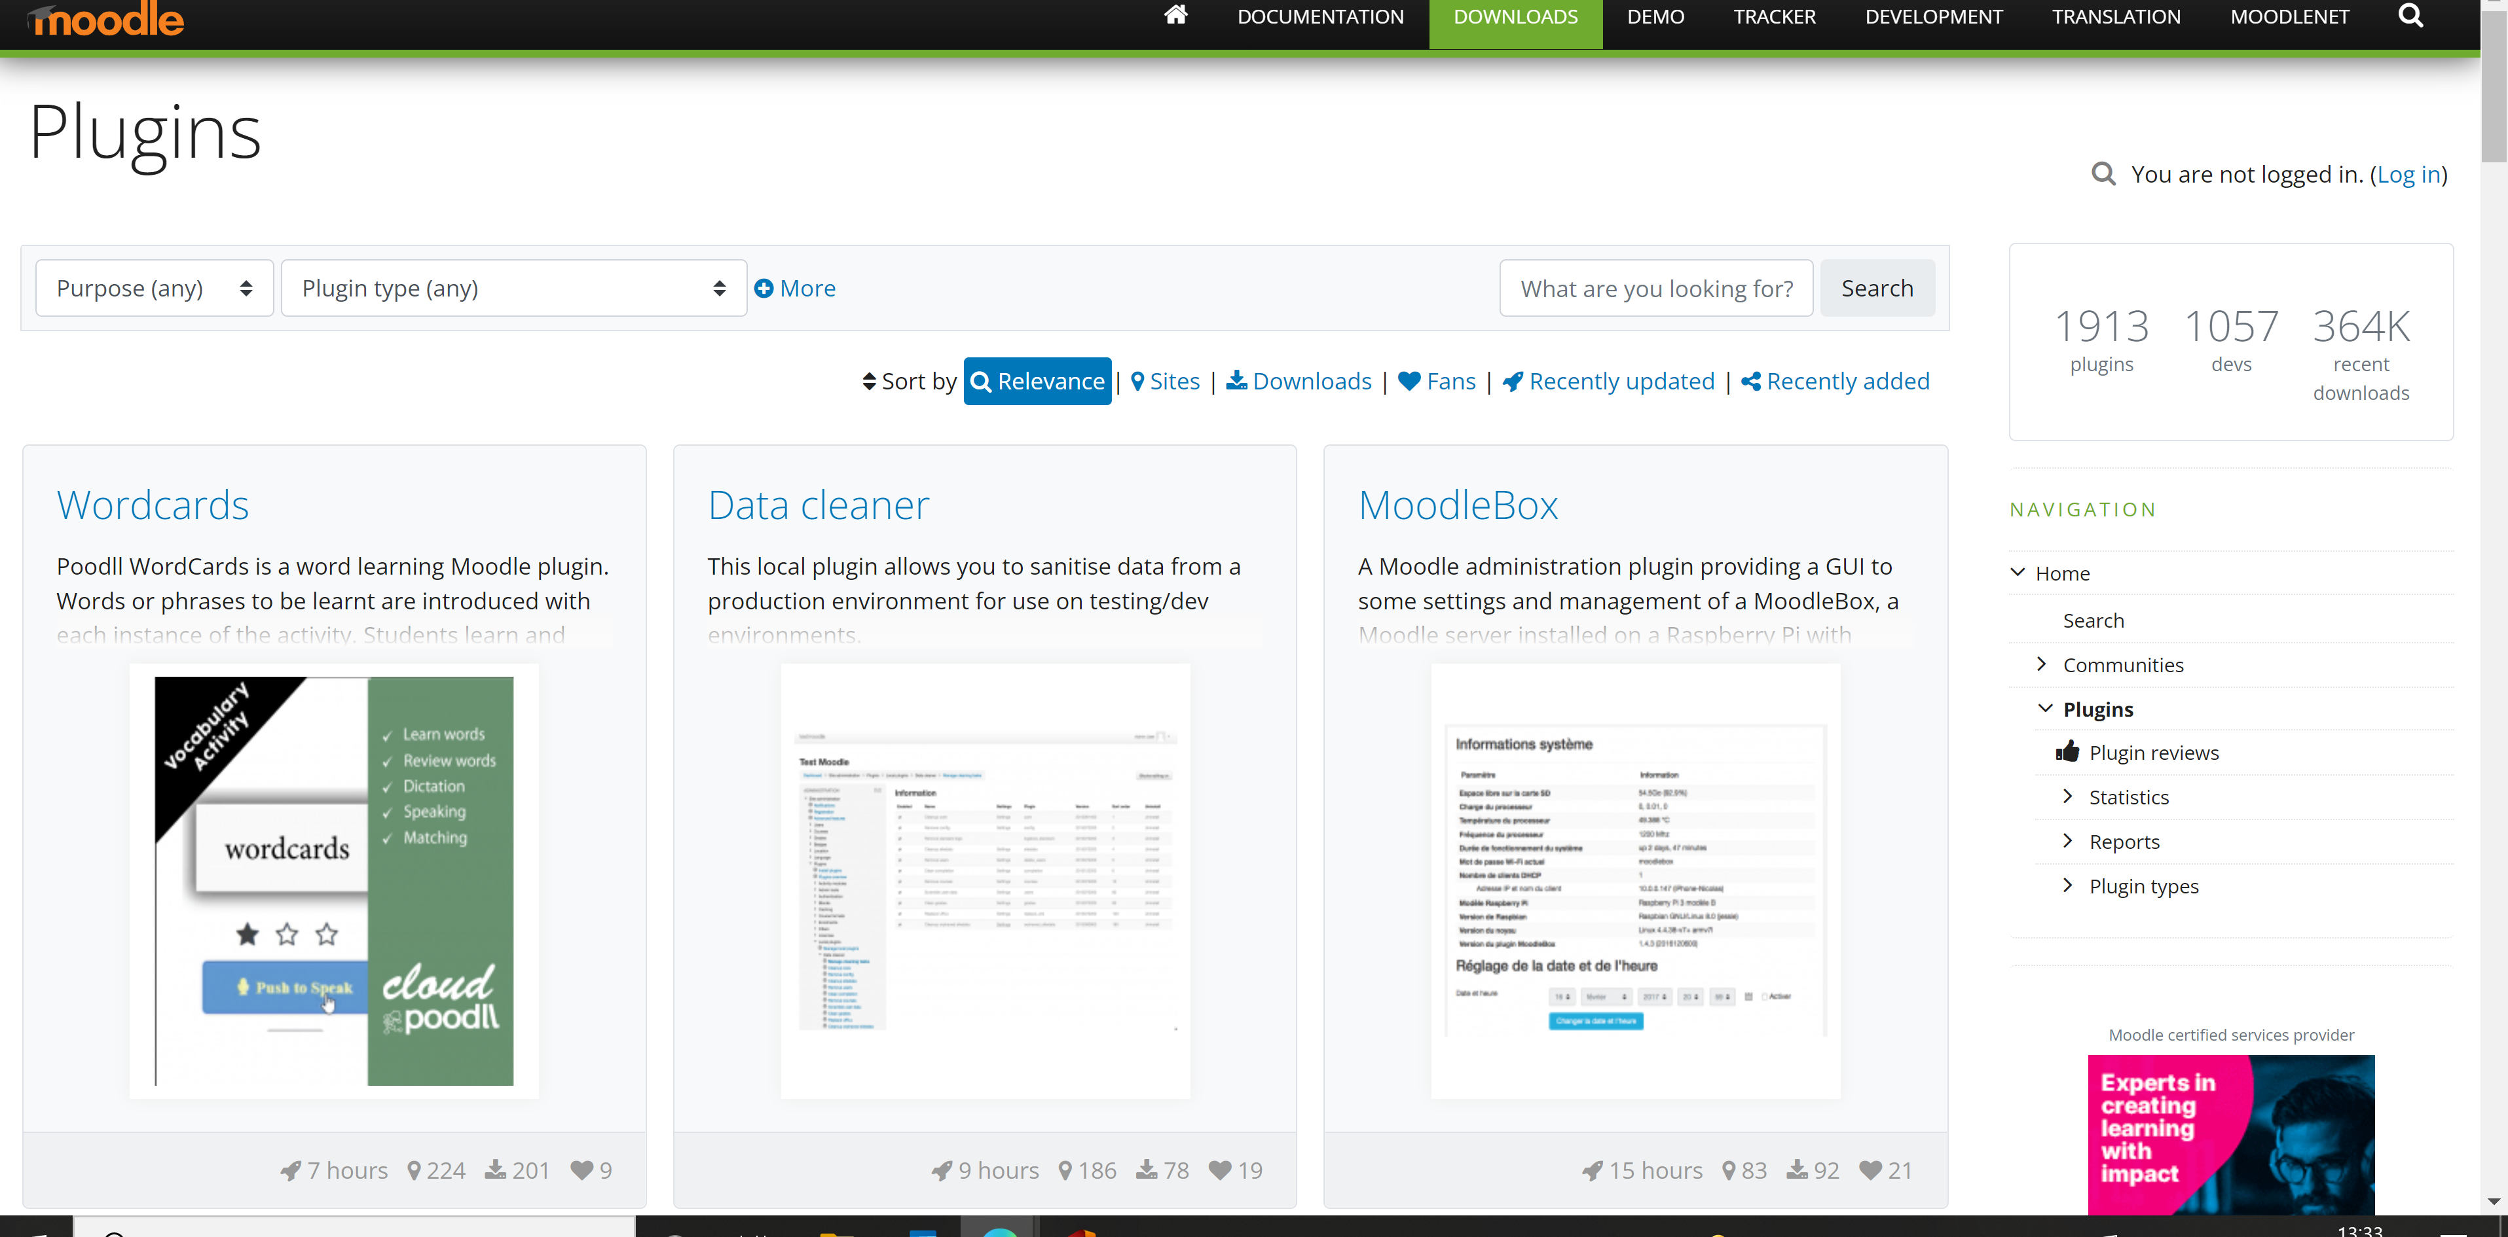Open the TRACKER menu item
The width and height of the screenshot is (2508, 1237).
click(1774, 18)
